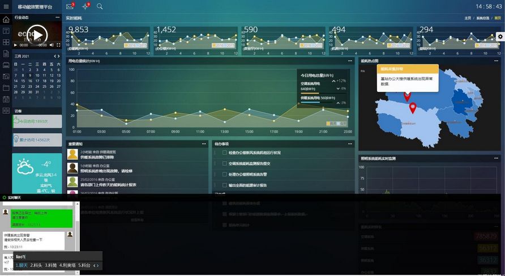
Task: Open options menu of 重要通知 panel
Action: (204, 144)
